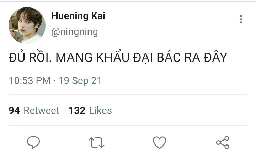The width and height of the screenshot is (256, 158).
Task: Click the 19 Sep 21 date
Action: [80, 81]
